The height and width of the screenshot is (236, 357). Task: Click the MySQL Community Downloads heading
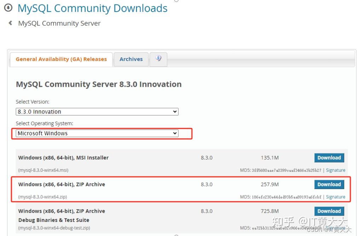pyautogui.click(x=92, y=8)
